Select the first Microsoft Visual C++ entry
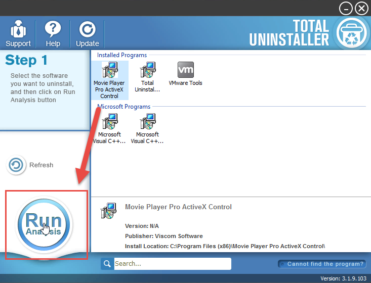This screenshot has width=371, height=283. pyautogui.click(x=109, y=128)
